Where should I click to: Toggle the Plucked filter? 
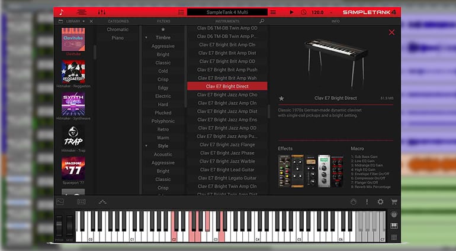[163, 113]
